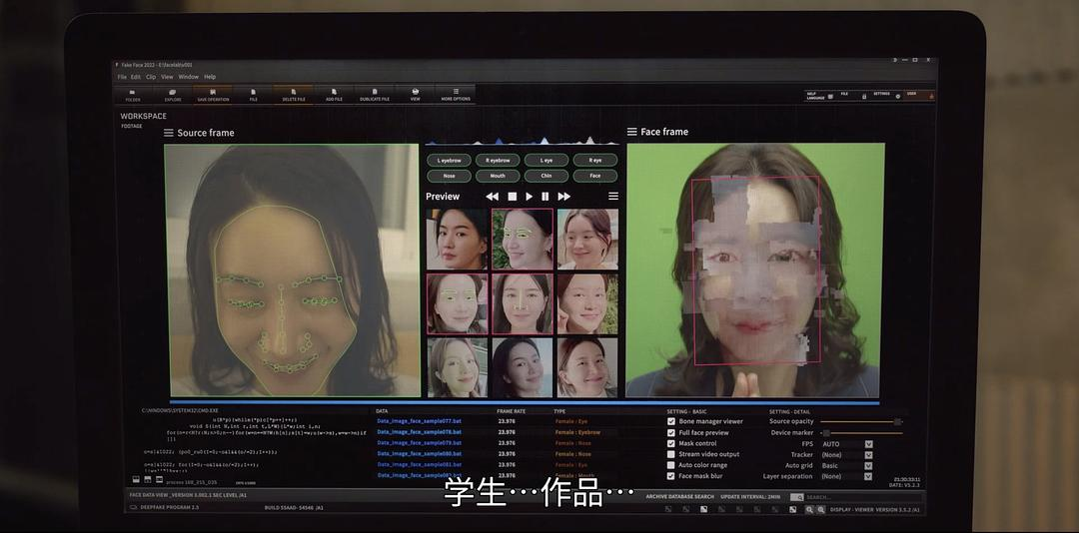Open the Face frame hamburger menu

coord(631,132)
